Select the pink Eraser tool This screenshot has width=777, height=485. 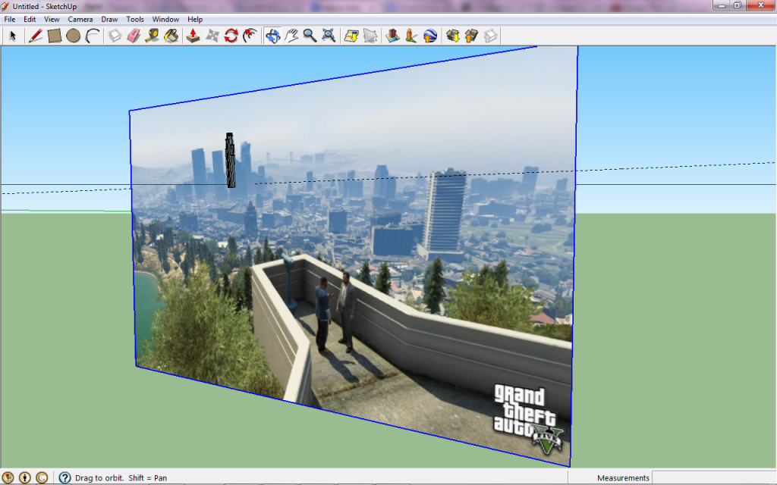pyautogui.click(x=134, y=35)
